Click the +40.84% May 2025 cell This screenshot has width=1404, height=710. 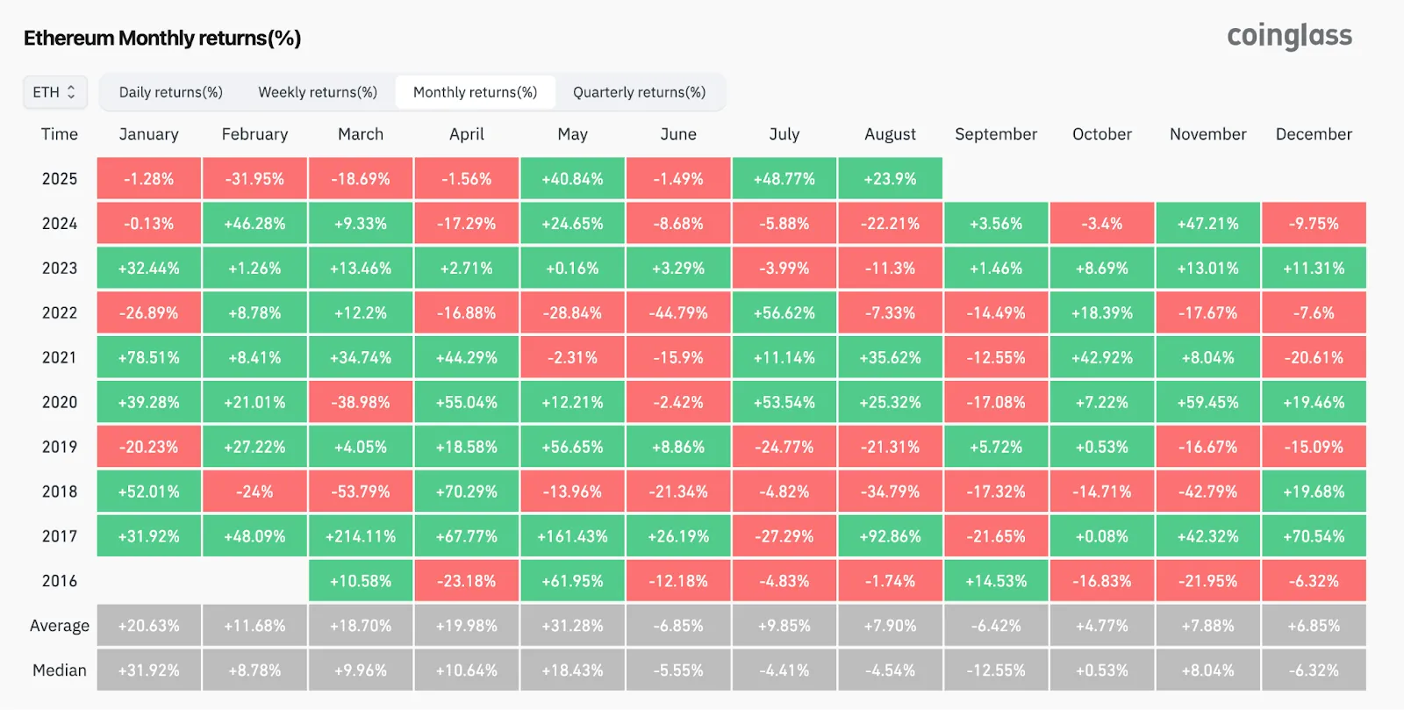tap(572, 178)
